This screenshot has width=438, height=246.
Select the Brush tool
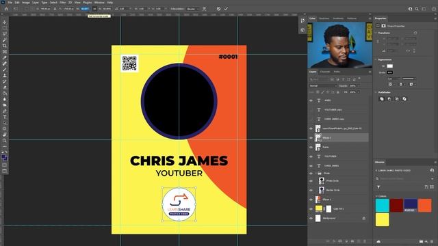5,70
